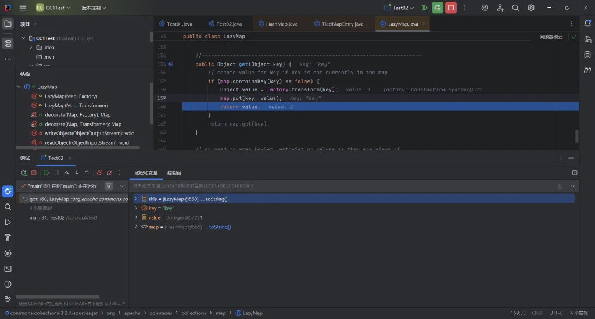Open the Run tool window icon
This screenshot has height=319, width=595.
tap(8, 223)
